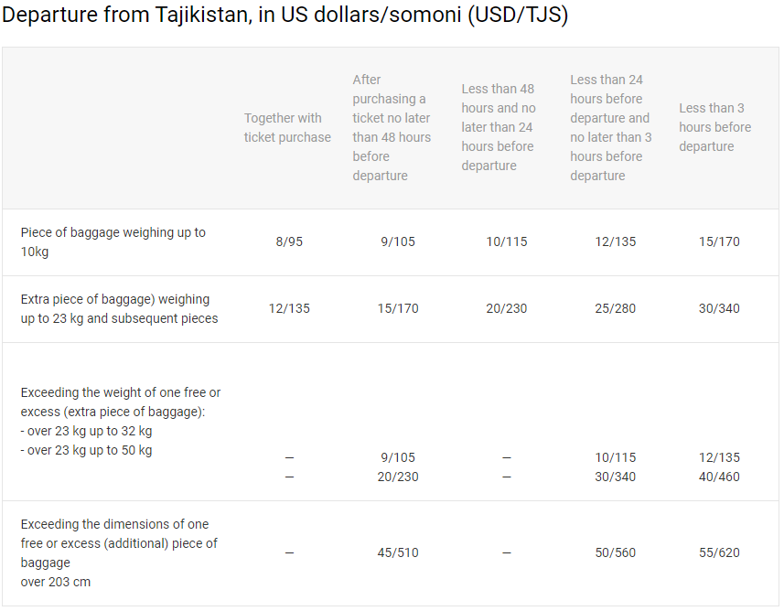Screen dimensions: 784x611
Task: Select "Piece of baggage weighing up to 10kg" label
Action: coord(113,242)
